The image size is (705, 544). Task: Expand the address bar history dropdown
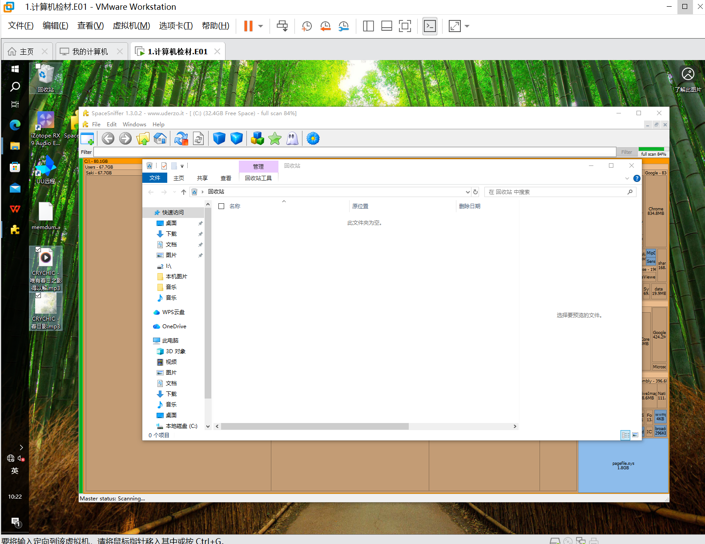(467, 192)
